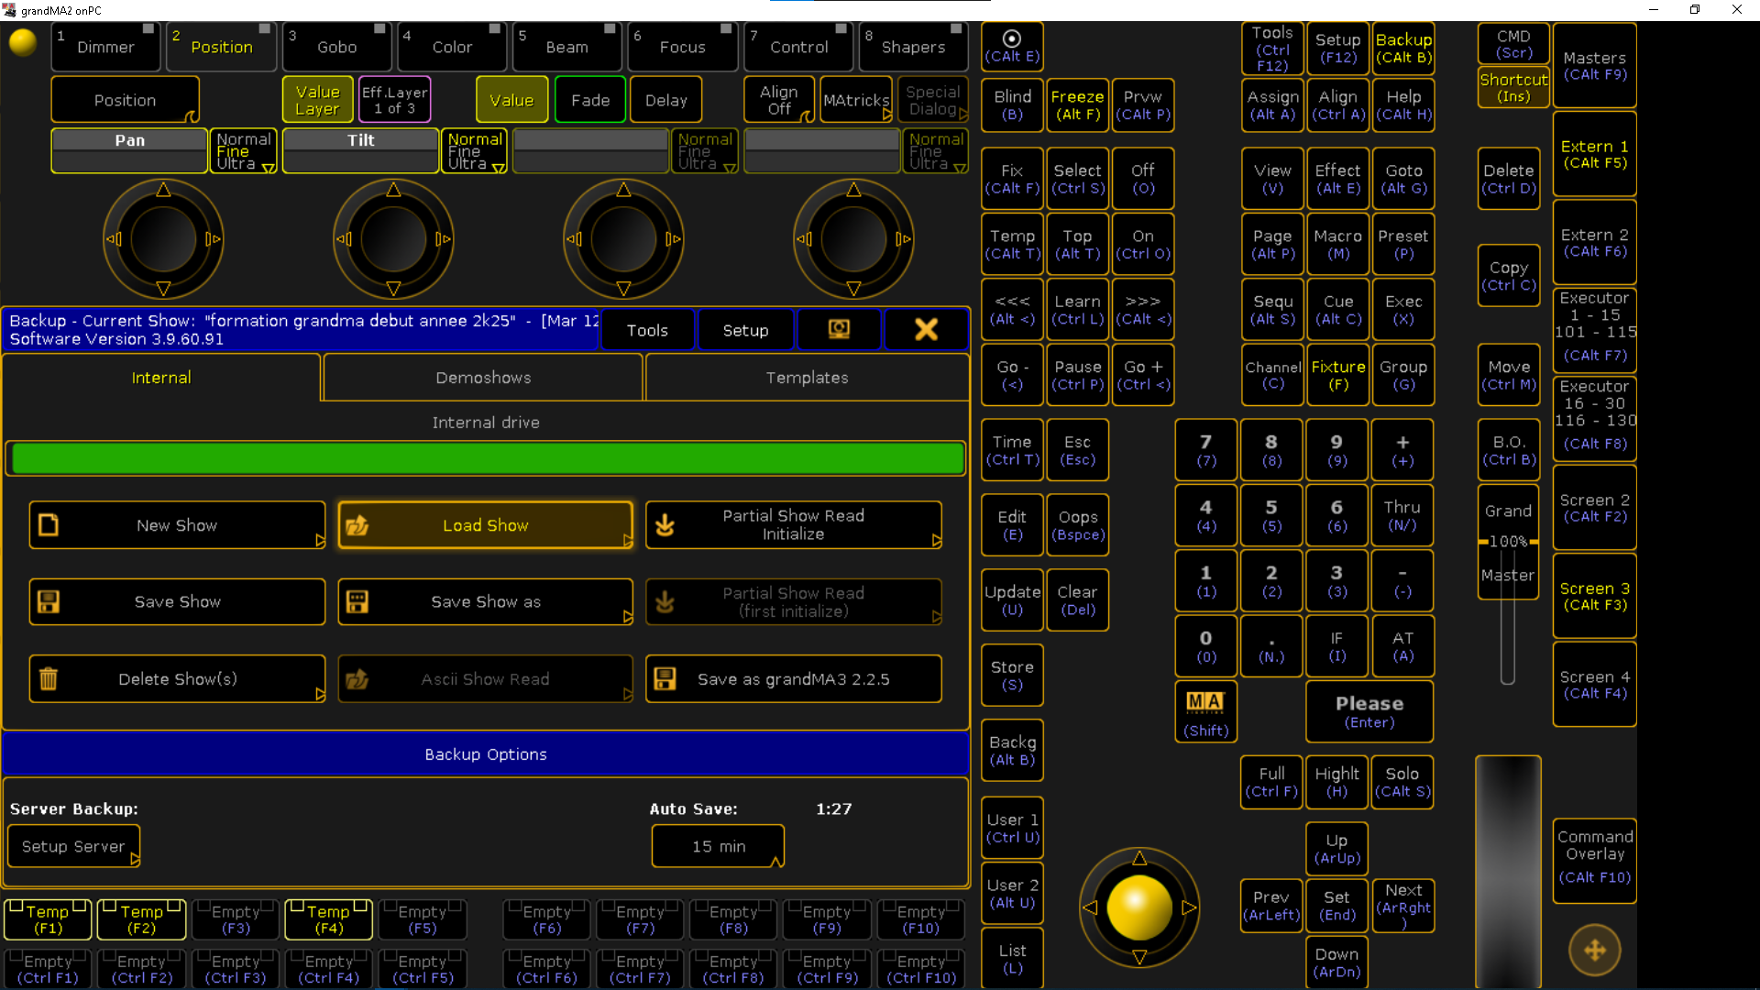Toggle the Value Layer button
Screen dimensions: 1760x990
pyautogui.click(x=317, y=100)
